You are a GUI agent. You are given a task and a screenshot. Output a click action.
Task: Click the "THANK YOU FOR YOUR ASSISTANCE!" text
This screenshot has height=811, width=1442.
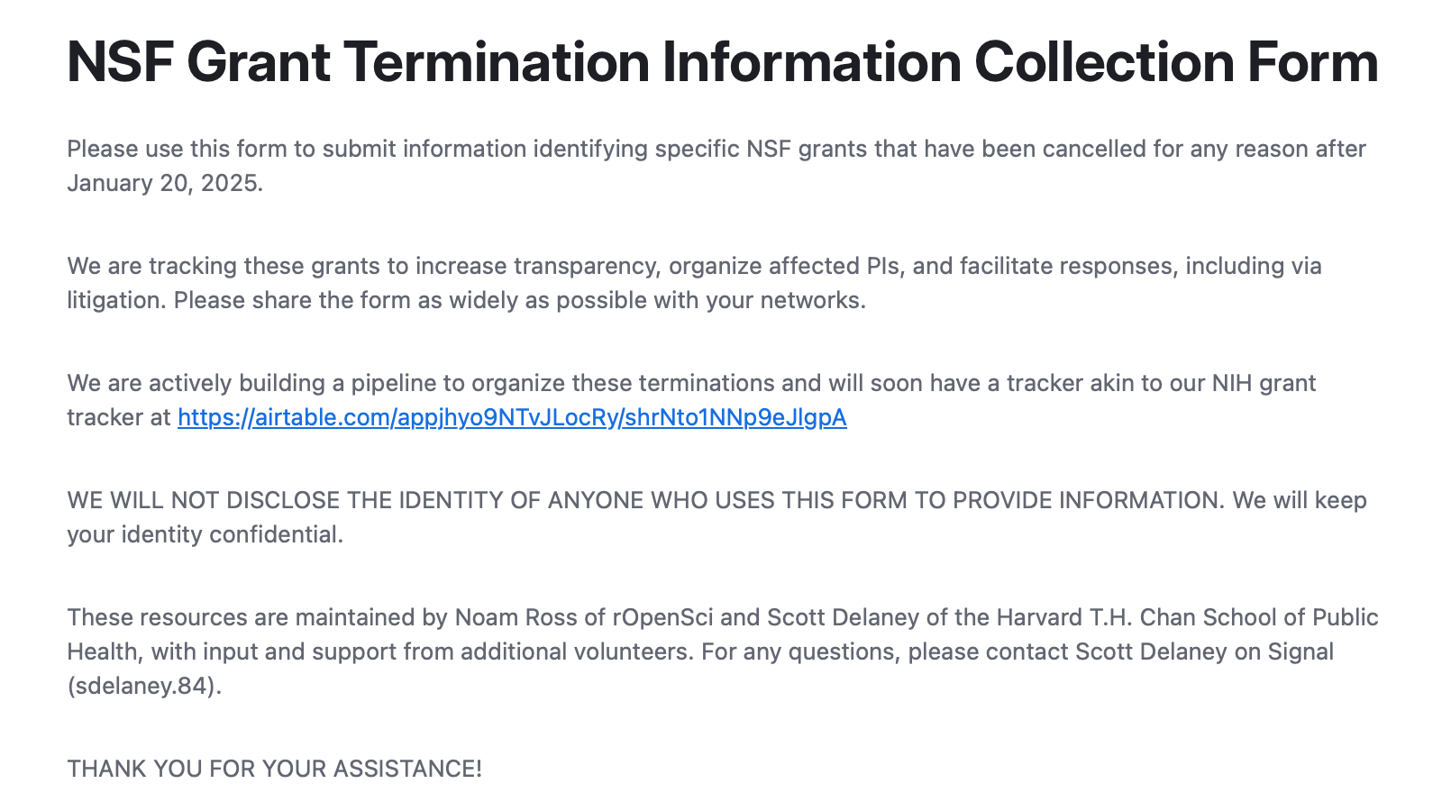pyautogui.click(x=275, y=770)
